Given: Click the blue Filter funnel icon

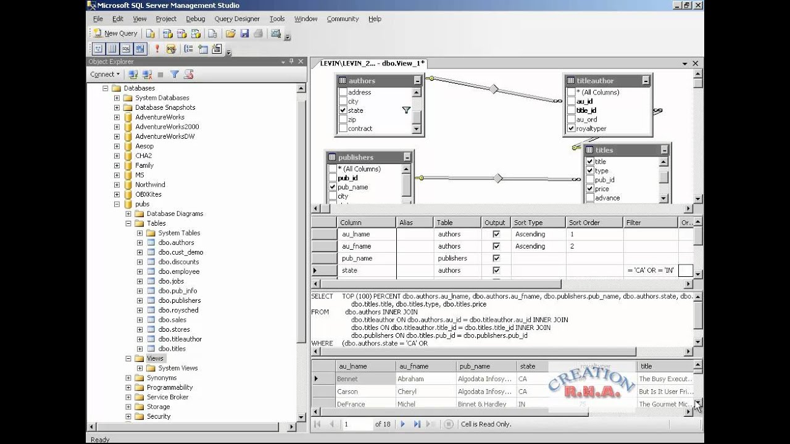Looking at the screenshot, I should coord(175,74).
